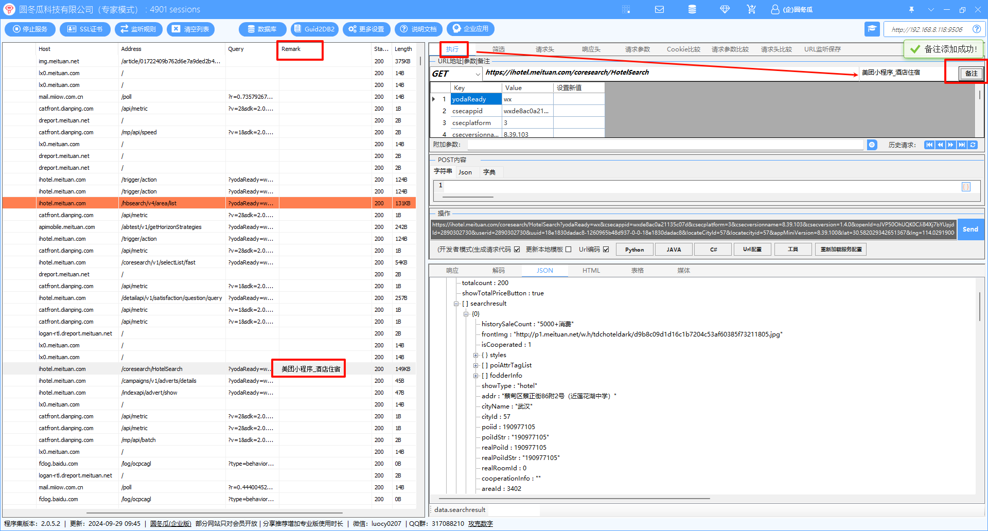Click the envelope mail icon in title bar

pyautogui.click(x=659, y=9)
